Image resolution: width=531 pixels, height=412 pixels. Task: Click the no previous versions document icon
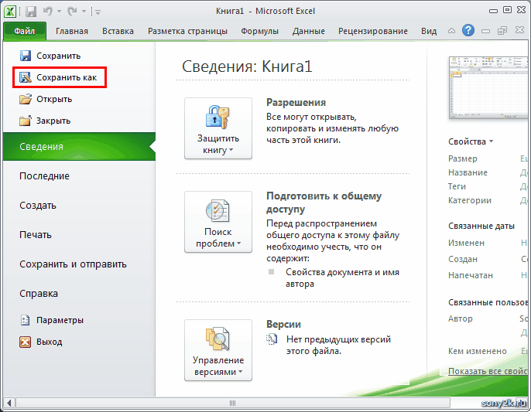(x=272, y=339)
